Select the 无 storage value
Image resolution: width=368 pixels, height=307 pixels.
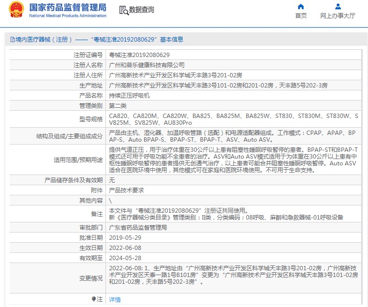(112, 180)
